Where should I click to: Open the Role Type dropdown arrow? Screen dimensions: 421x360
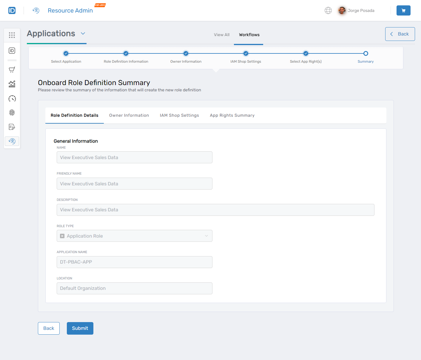click(206, 236)
